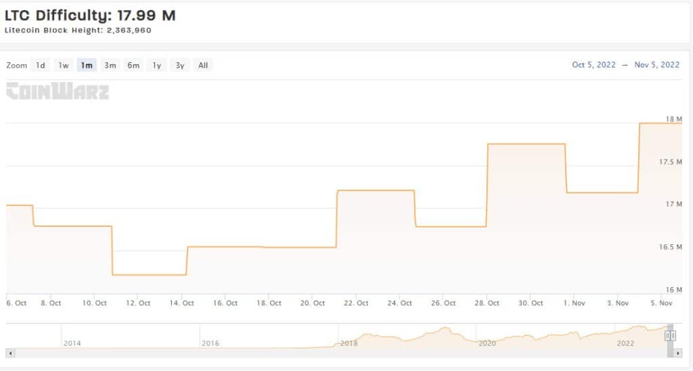Image resolution: width=693 pixels, height=371 pixels.
Task: Click the 2022 label in navigator
Action: 625,343
